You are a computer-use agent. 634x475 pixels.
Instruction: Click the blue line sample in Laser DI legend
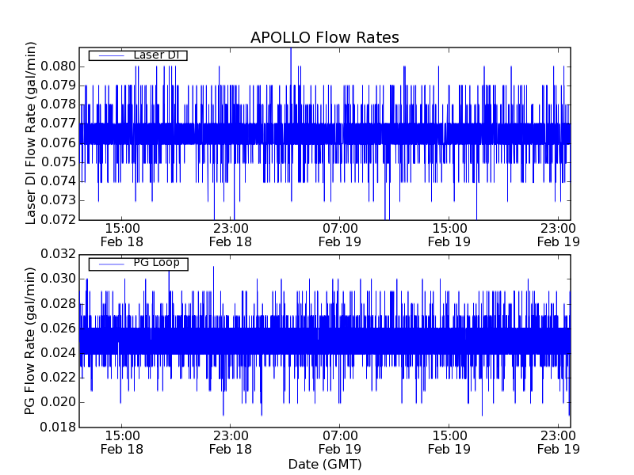[x=109, y=55]
